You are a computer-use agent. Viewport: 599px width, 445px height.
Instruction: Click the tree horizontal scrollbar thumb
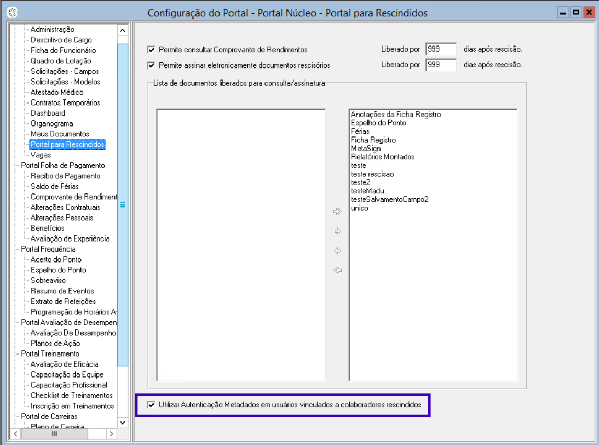[54, 433]
